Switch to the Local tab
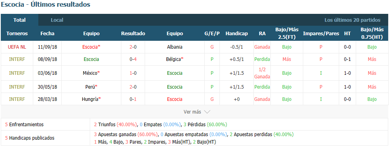The width and height of the screenshot is (389, 146). tap(57, 20)
